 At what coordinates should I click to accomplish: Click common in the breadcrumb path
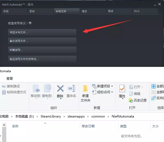tap(98, 116)
